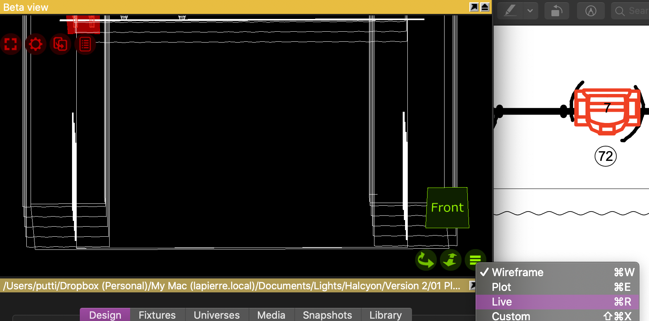Viewport: 649px width, 321px height.
Task: Pop out the Beta view panel
Action: [x=474, y=7]
